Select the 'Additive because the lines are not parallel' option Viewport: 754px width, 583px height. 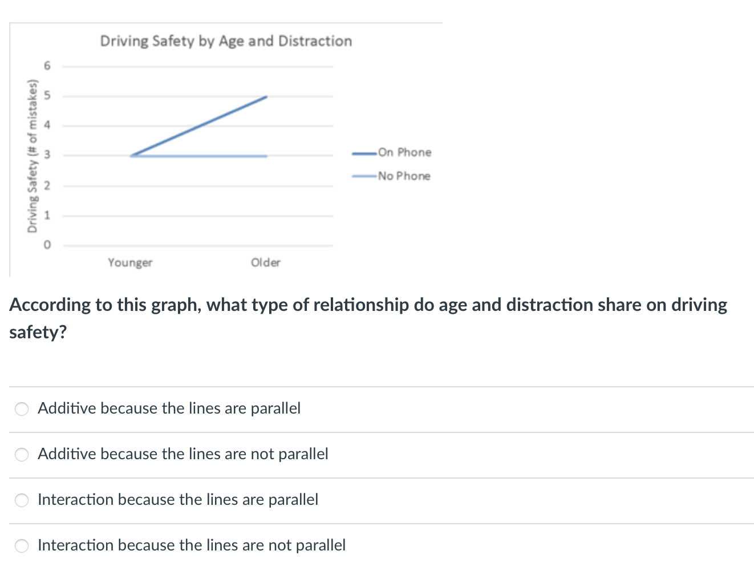[x=21, y=455]
